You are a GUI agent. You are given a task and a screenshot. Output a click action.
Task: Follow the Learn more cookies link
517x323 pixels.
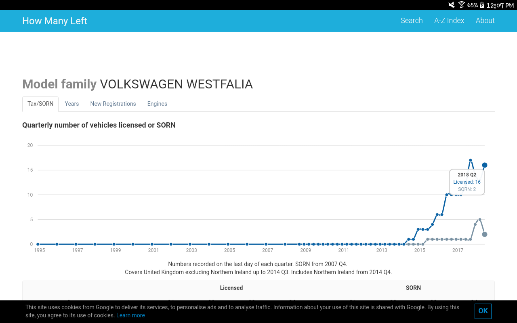pyautogui.click(x=130, y=315)
